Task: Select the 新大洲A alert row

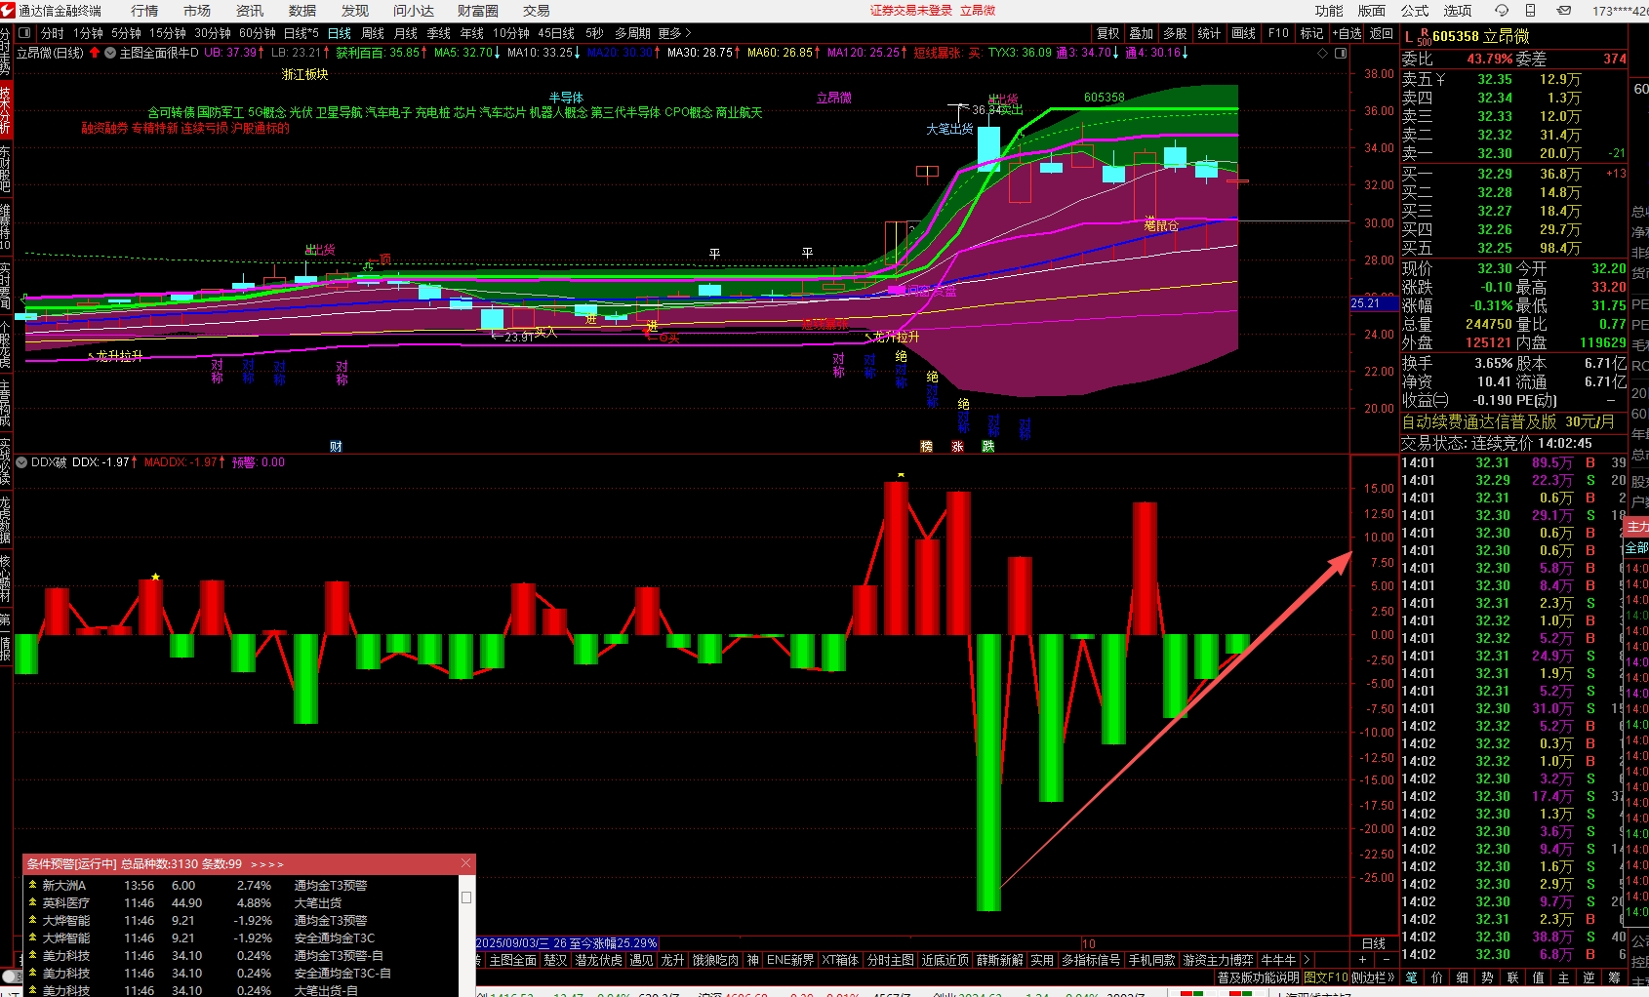Action: (240, 885)
